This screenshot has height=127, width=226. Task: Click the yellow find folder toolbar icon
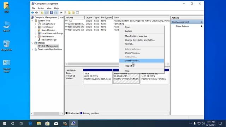coord(73,13)
